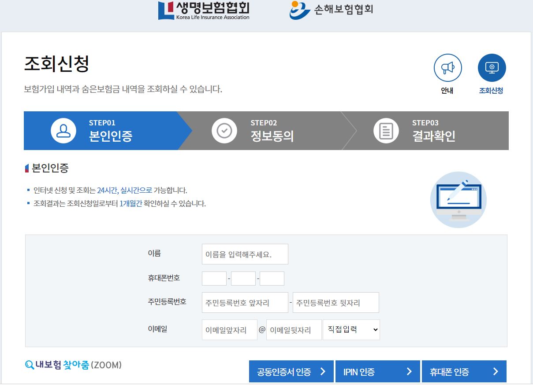Click the Korea Life Insurance Association logo

tap(204, 10)
